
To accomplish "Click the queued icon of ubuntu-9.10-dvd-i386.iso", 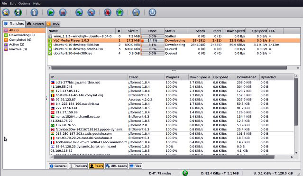I will click(x=50, y=53).
